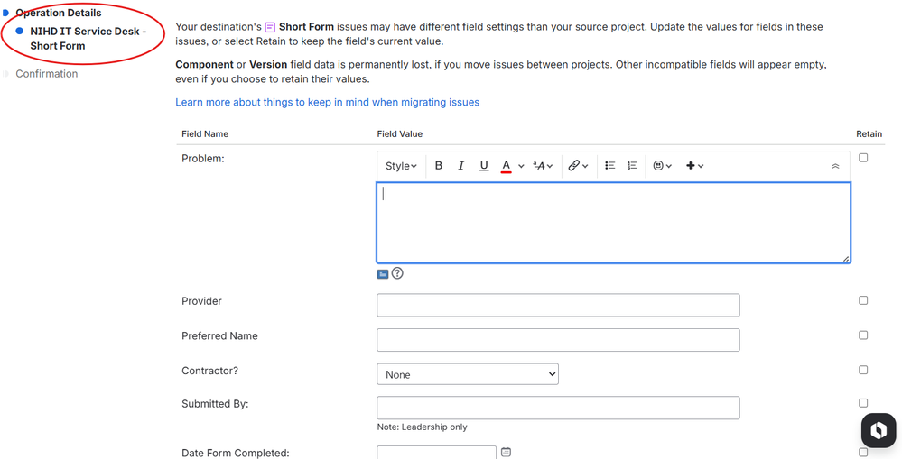Collapse the editor toolbar

coord(835,166)
